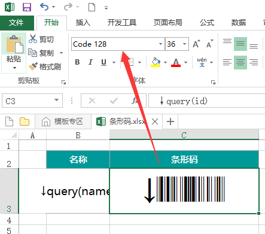This screenshot has width=265, height=234.
Task: Open the font size 36 dropdown
Action: click(x=185, y=44)
